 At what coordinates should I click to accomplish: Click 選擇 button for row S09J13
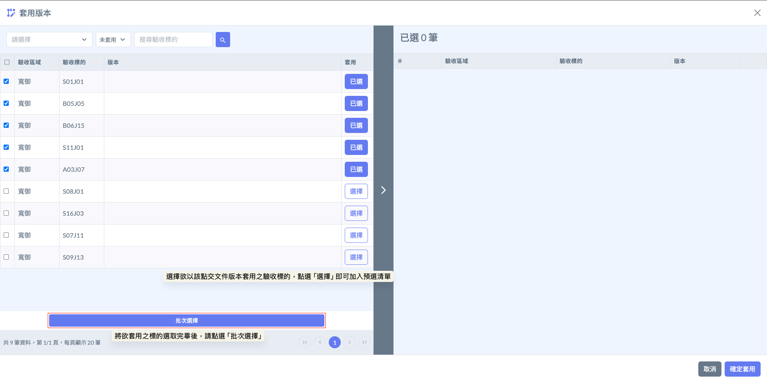pyautogui.click(x=356, y=257)
